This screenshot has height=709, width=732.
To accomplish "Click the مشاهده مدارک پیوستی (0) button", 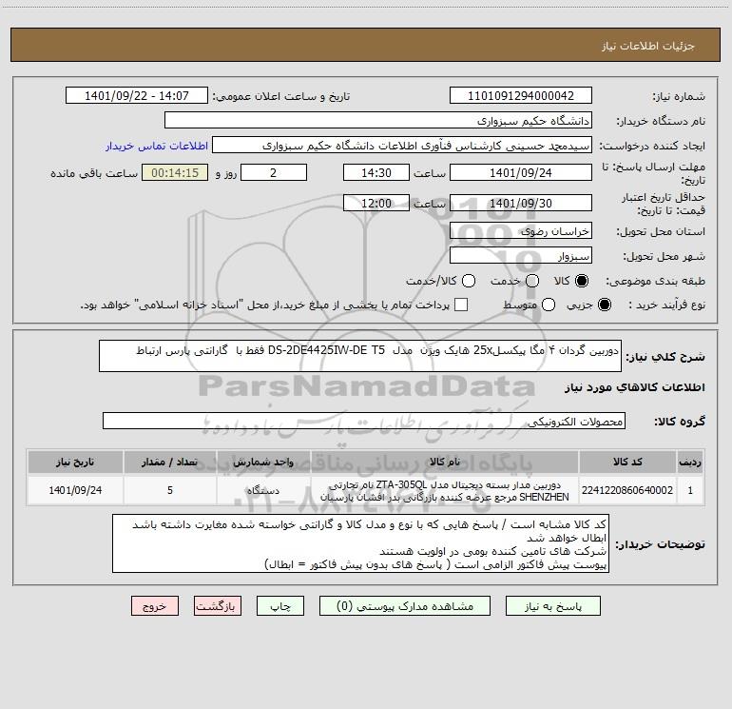I will [x=405, y=606].
